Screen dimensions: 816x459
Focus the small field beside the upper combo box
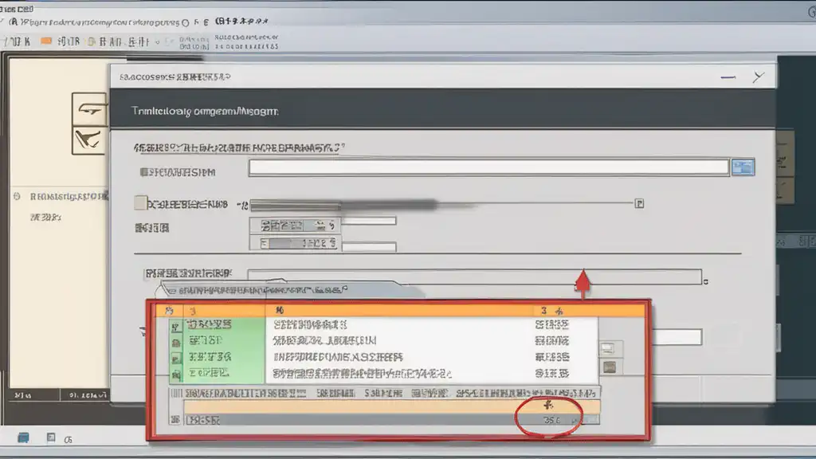point(369,222)
